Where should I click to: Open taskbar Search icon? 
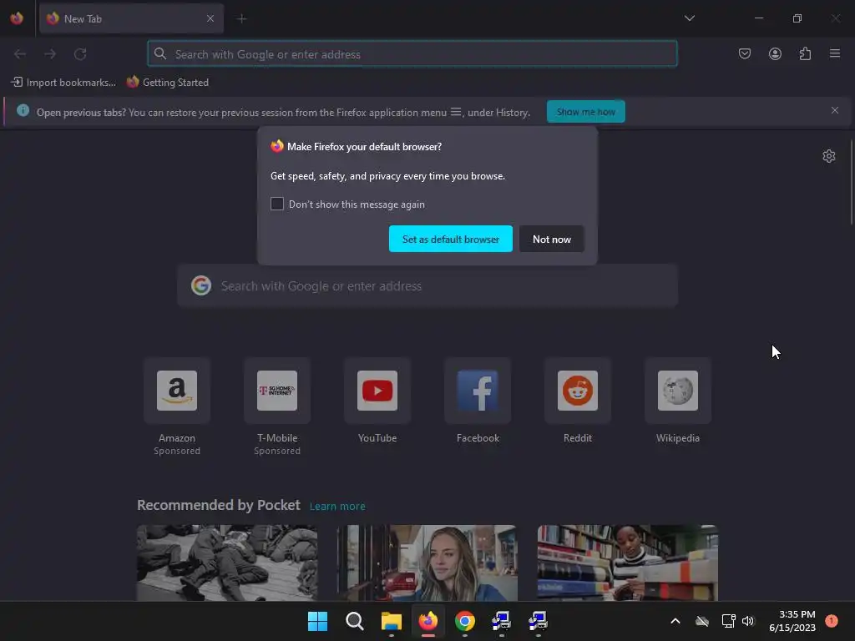point(354,621)
